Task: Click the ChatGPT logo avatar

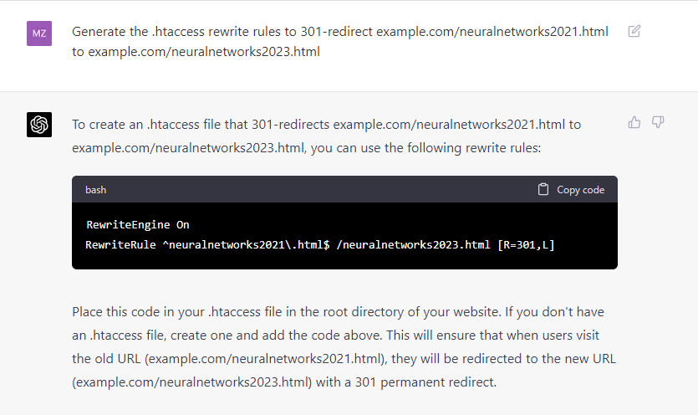Action: click(39, 125)
